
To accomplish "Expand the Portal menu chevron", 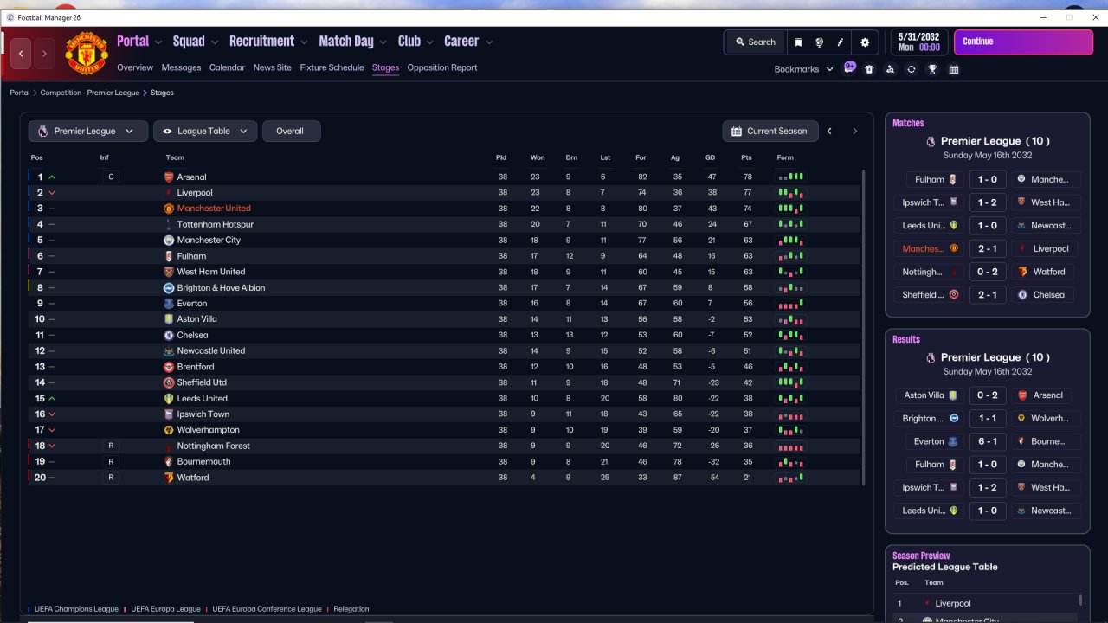I will [x=158, y=42].
